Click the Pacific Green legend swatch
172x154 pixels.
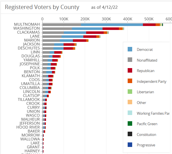pos(130,123)
